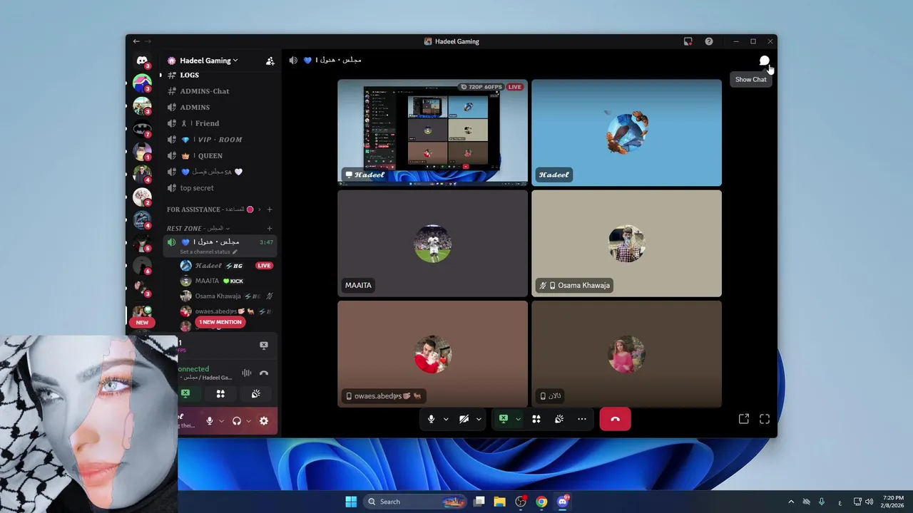
Task: Open the help question mark icon
Action: (x=708, y=41)
